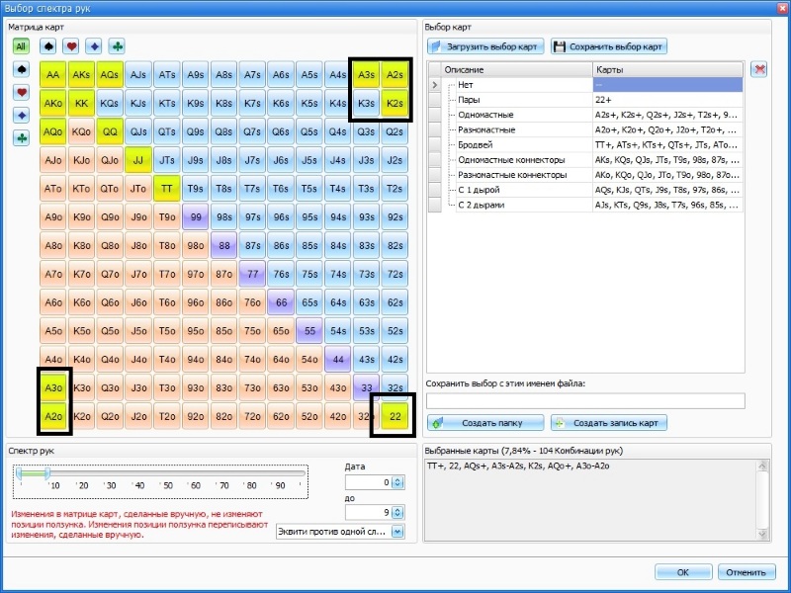Click the Дата value stepper arrows
Viewport: 791px width, 593px height.
pos(397,482)
